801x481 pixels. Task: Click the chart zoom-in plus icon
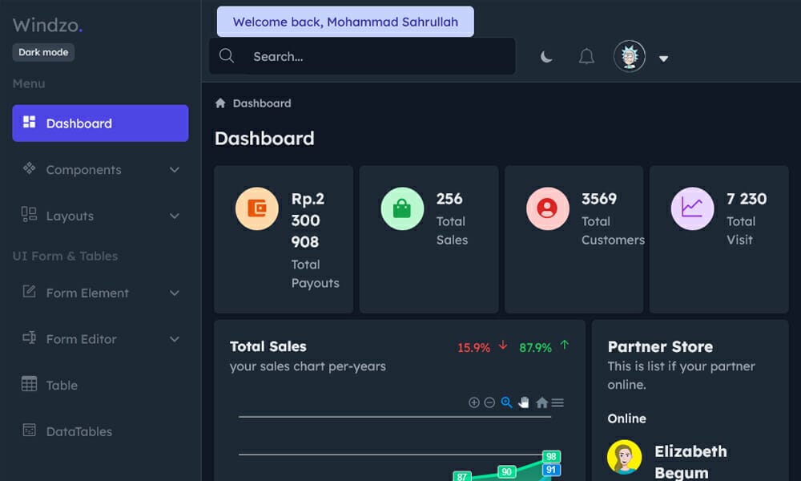point(473,402)
